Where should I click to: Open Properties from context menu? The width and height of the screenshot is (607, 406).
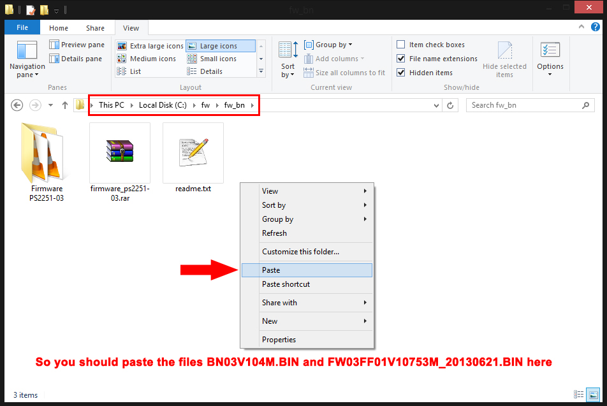click(307, 340)
